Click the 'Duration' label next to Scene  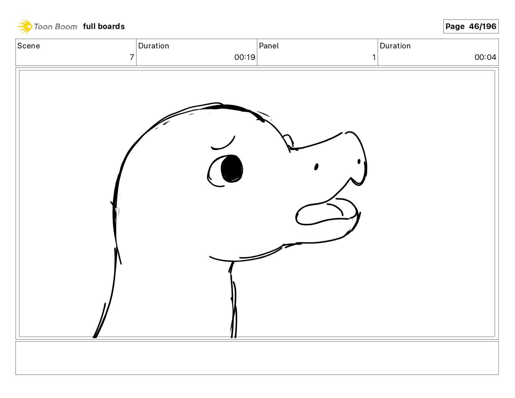point(154,46)
